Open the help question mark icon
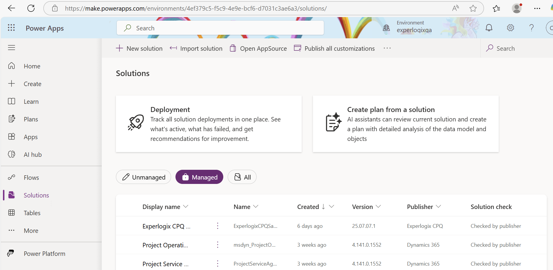This screenshot has width=553, height=270. pos(531,28)
